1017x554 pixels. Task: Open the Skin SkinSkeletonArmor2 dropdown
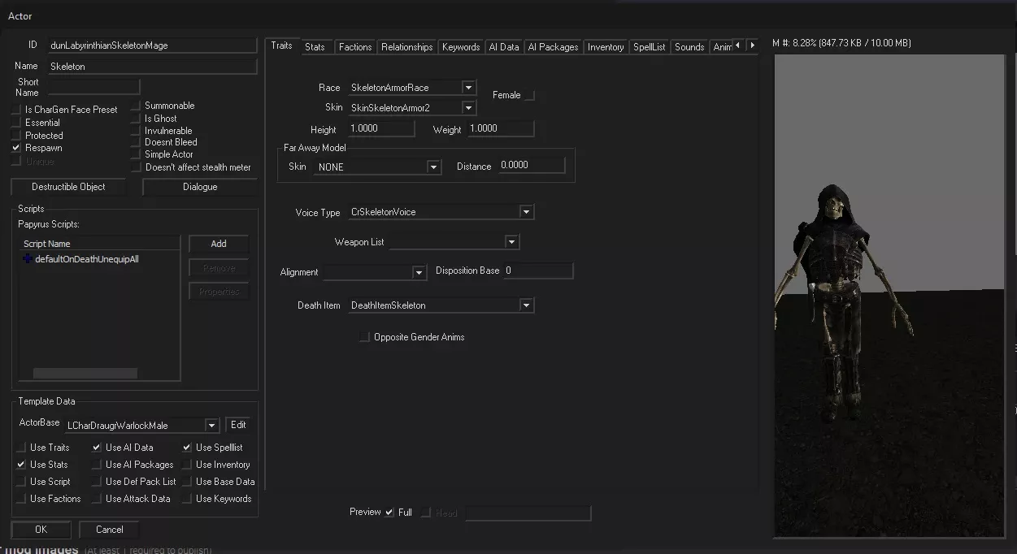468,107
